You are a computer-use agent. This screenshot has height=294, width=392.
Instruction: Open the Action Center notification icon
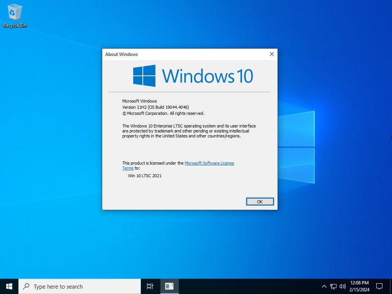tap(379, 286)
